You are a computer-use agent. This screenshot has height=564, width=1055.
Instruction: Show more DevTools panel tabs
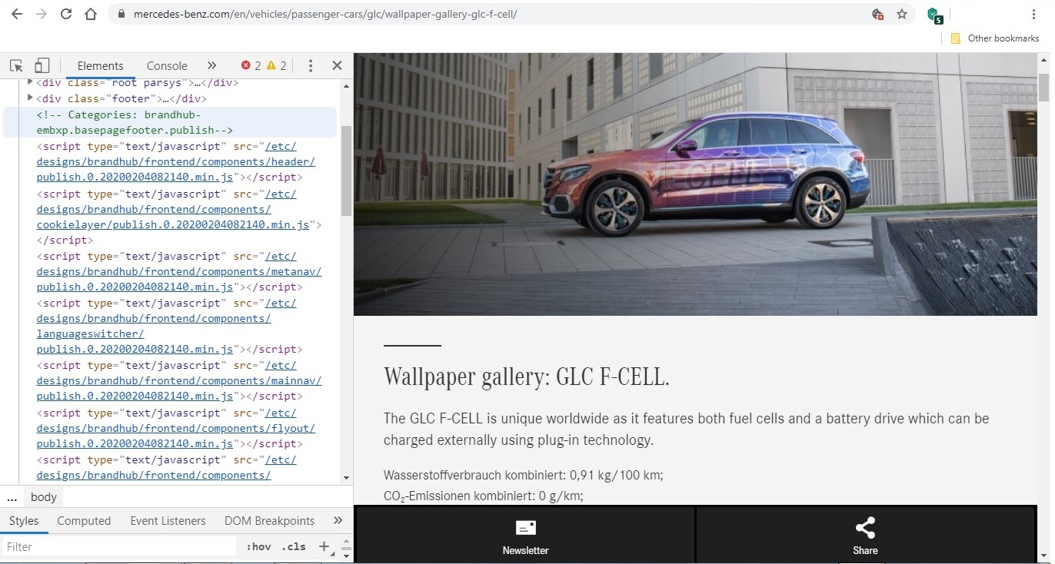212,65
